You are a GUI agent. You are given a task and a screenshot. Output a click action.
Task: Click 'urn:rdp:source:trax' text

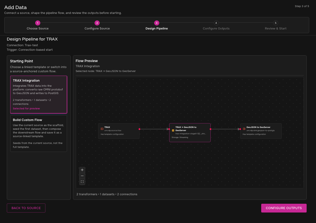113,131
